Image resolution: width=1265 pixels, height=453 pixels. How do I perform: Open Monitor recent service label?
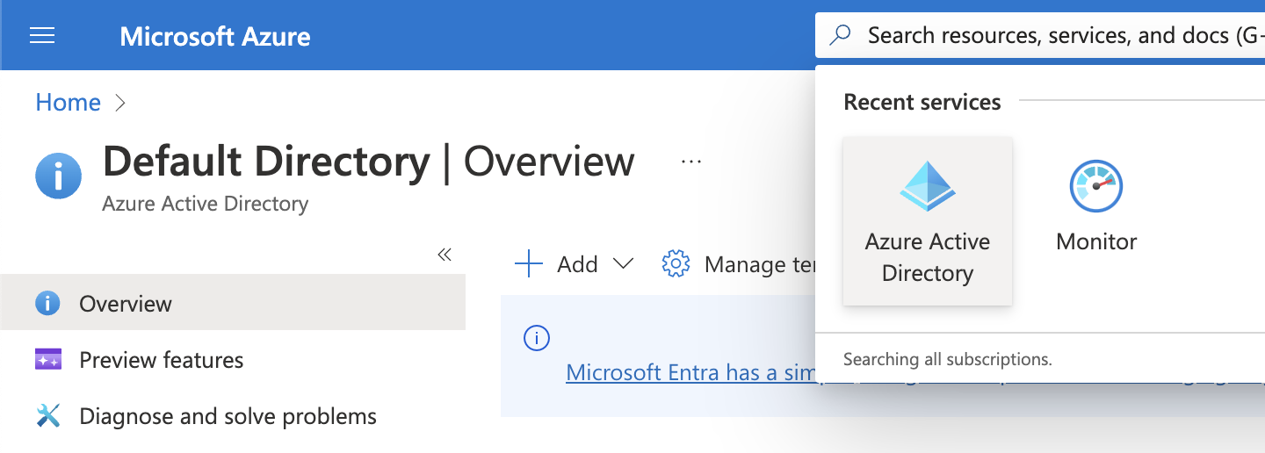pyautogui.click(x=1096, y=241)
